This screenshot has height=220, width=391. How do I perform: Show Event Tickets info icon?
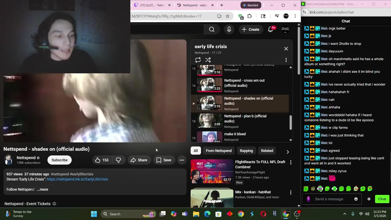click(54, 204)
